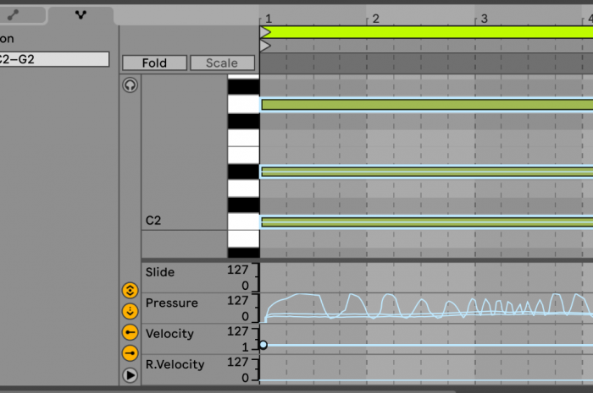Select the long C2 note
This screenshot has height=393, width=593.
pos(427,221)
